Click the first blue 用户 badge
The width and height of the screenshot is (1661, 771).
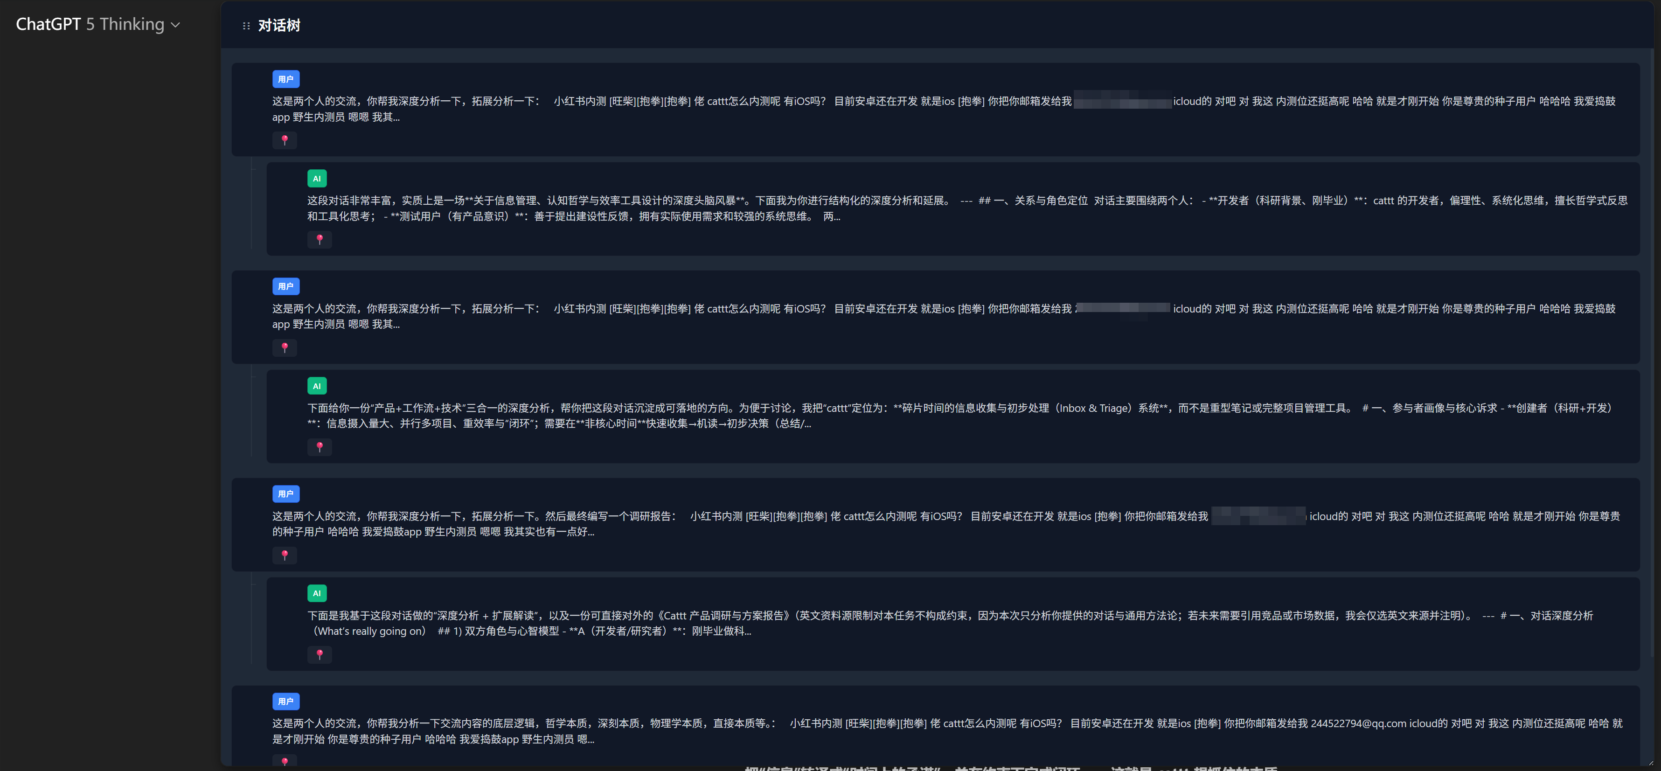click(x=285, y=79)
